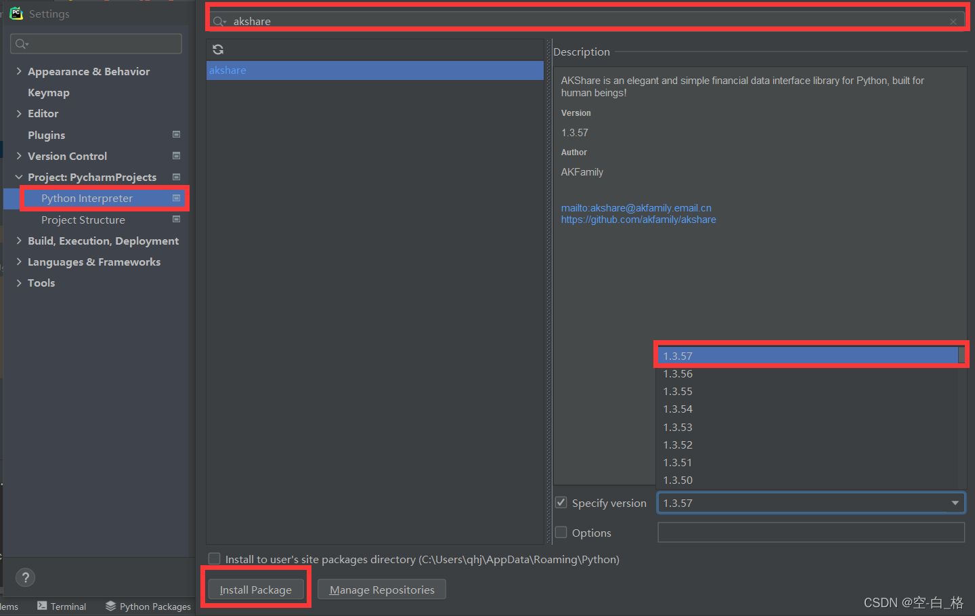
Task: Click the Version 1.3.57 value in description
Action: click(574, 133)
